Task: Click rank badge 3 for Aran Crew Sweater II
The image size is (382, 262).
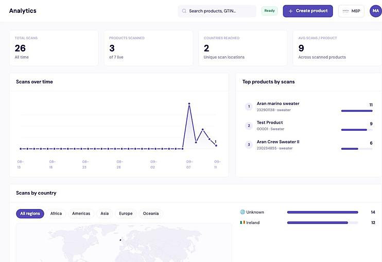Action: [x=249, y=145]
